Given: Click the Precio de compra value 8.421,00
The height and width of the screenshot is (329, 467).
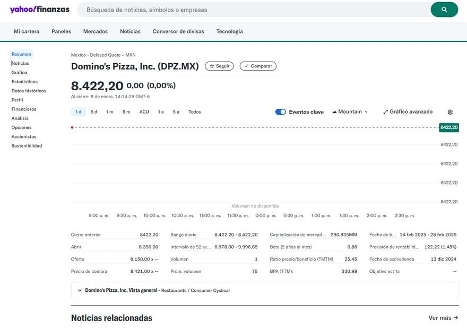Looking at the screenshot, I should pyautogui.click(x=144, y=271).
